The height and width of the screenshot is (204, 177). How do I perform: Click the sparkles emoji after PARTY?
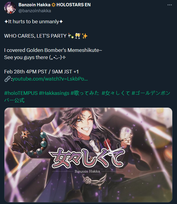(x=85, y=36)
